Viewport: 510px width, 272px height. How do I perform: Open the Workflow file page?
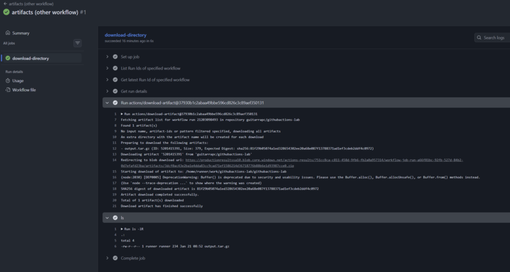click(24, 90)
